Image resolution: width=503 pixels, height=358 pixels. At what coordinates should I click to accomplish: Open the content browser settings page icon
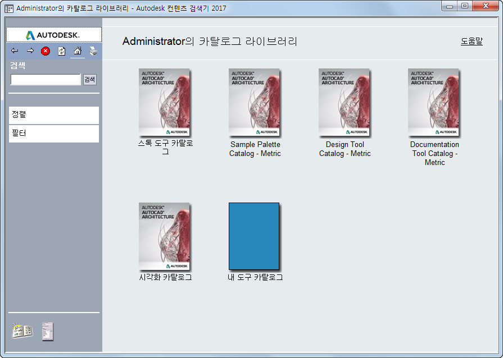click(48, 332)
